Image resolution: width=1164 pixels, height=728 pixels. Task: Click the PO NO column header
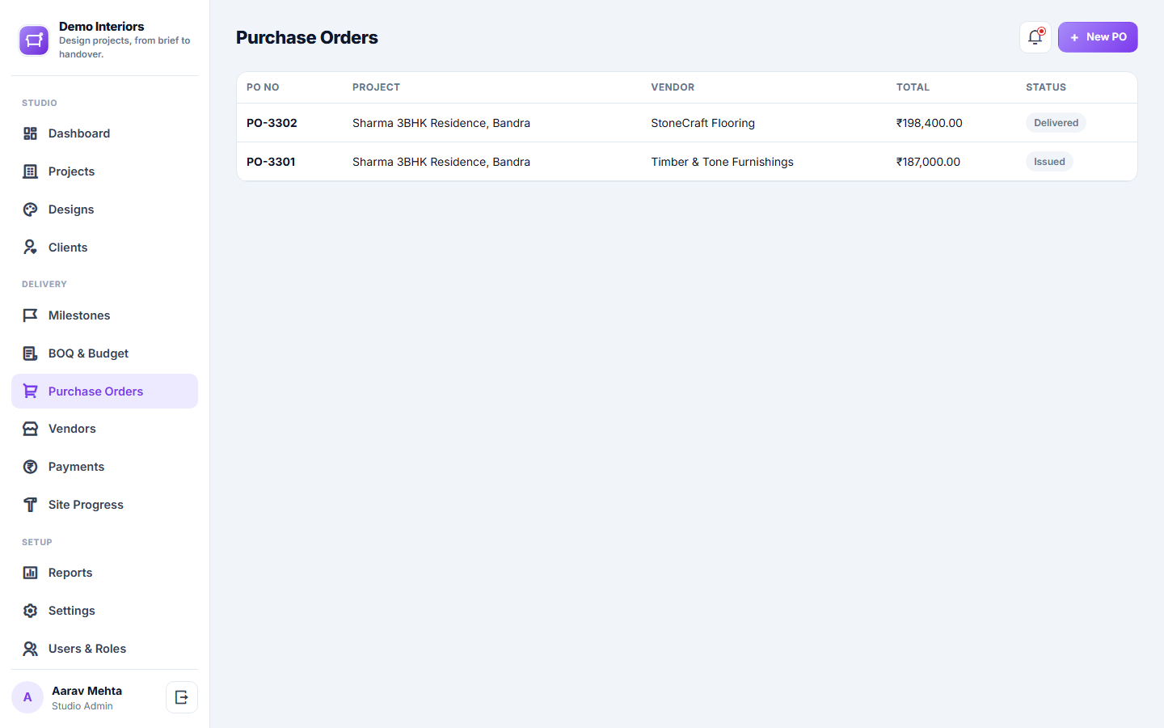(263, 87)
